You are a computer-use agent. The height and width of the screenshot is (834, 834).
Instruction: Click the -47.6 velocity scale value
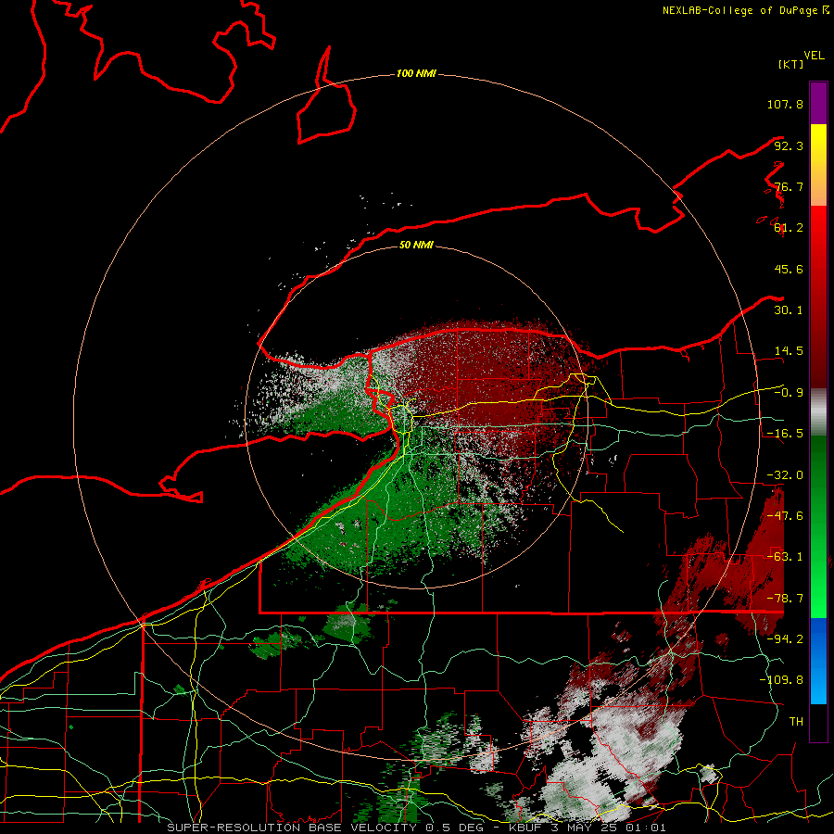coord(785,516)
